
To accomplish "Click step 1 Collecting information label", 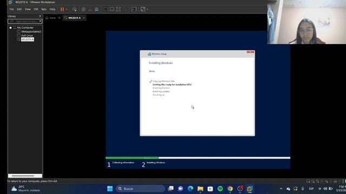I will (x=123, y=163).
